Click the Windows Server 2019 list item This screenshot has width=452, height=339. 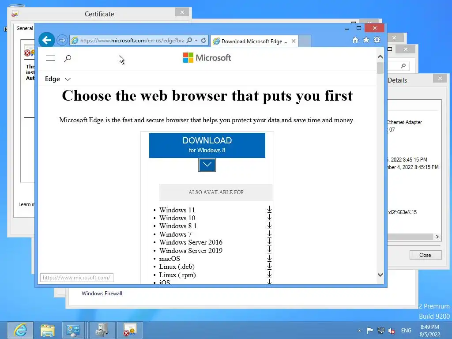click(x=191, y=250)
